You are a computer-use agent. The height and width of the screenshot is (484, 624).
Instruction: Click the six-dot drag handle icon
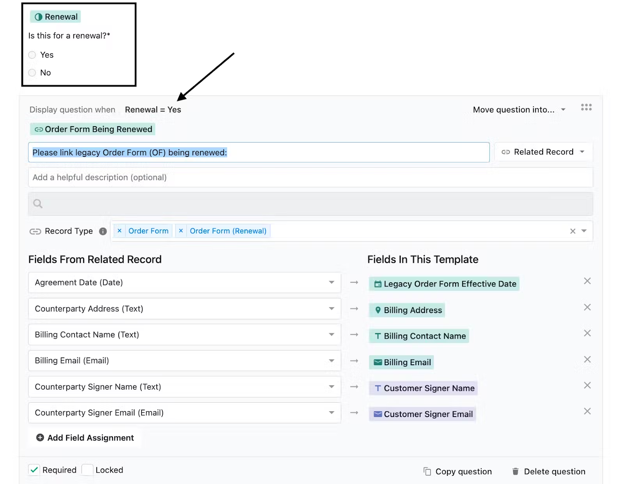click(586, 107)
